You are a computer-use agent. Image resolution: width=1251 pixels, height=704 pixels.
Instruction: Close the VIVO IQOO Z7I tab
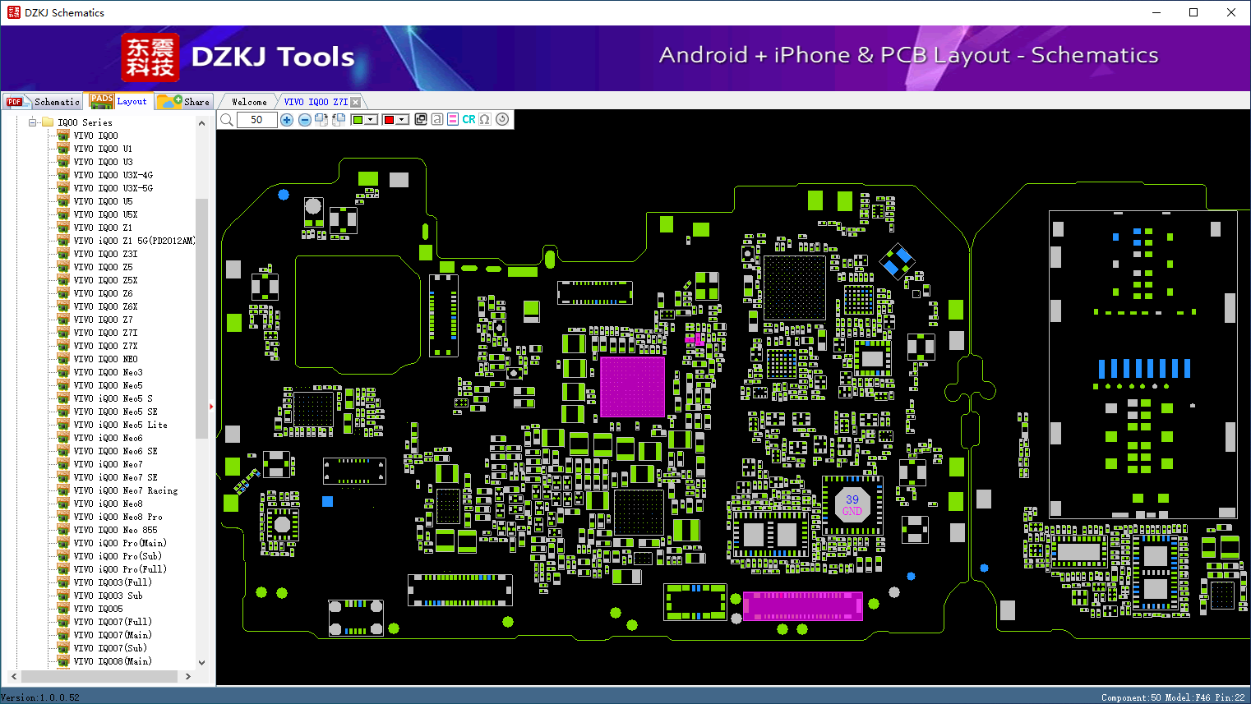click(x=355, y=102)
